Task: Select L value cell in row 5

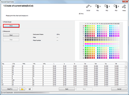Action: 58,74
